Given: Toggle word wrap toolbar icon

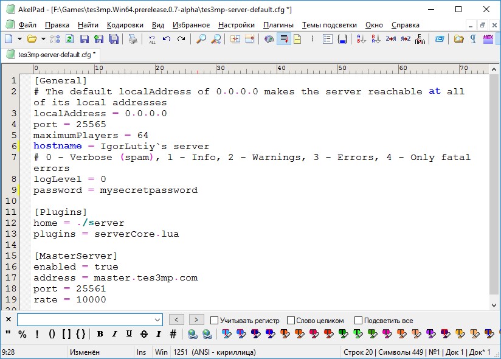Looking at the screenshot, I should pyautogui.click(x=284, y=39).
